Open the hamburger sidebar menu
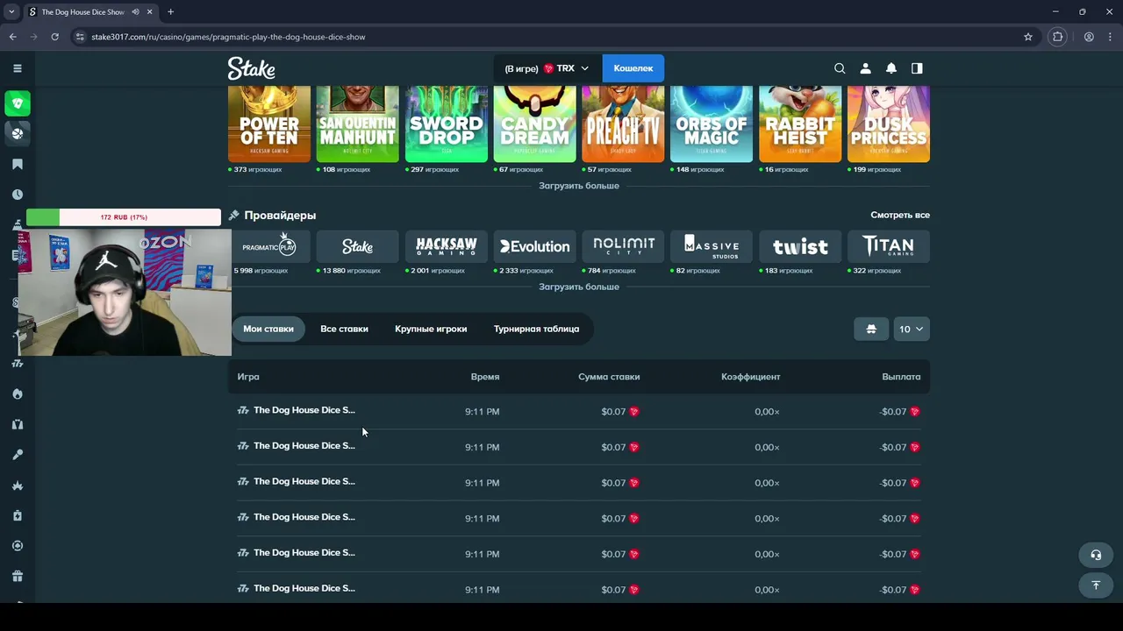 pyautogui.click(x=17, y=67)
